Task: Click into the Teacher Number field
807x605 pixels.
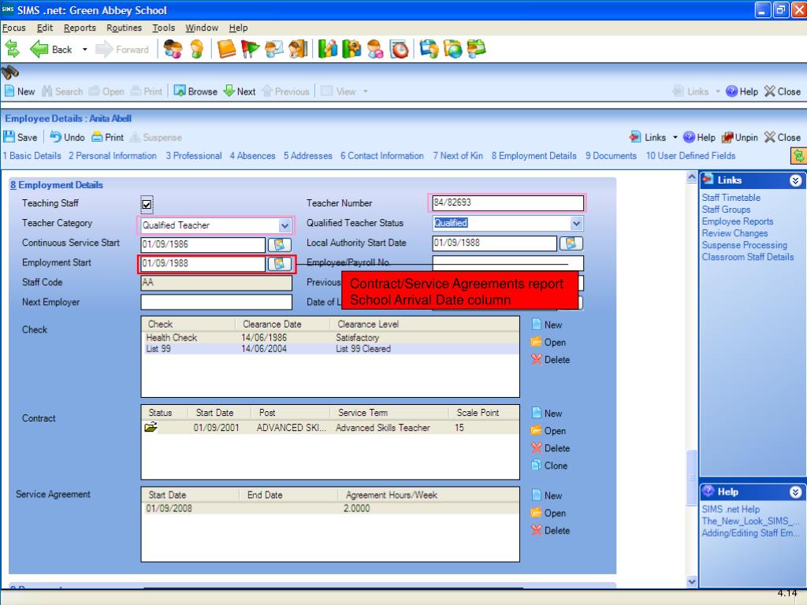Action: tap(508, 203)
